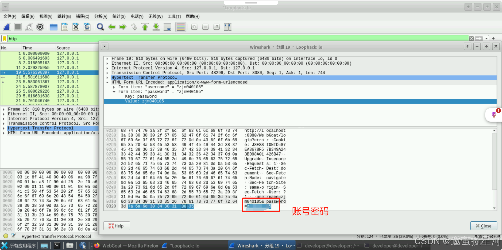This screenshot has width=502, height=250.
Task: Expand the Ethernet II protocol item
Action: pyautogui.click(x=107, y=63)
